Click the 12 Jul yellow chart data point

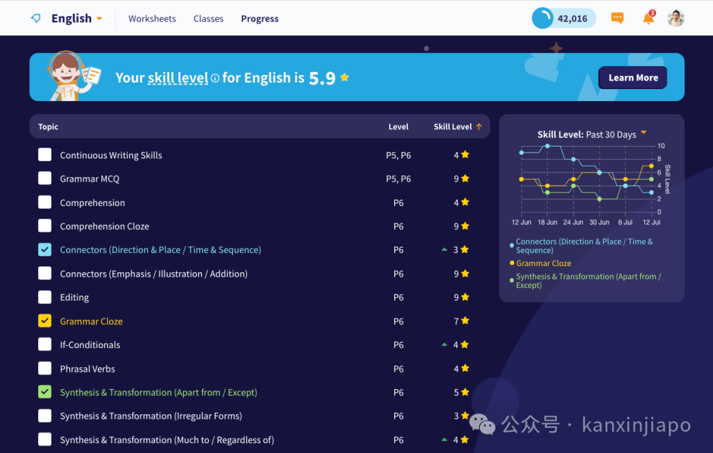click(x=651, y=166)
